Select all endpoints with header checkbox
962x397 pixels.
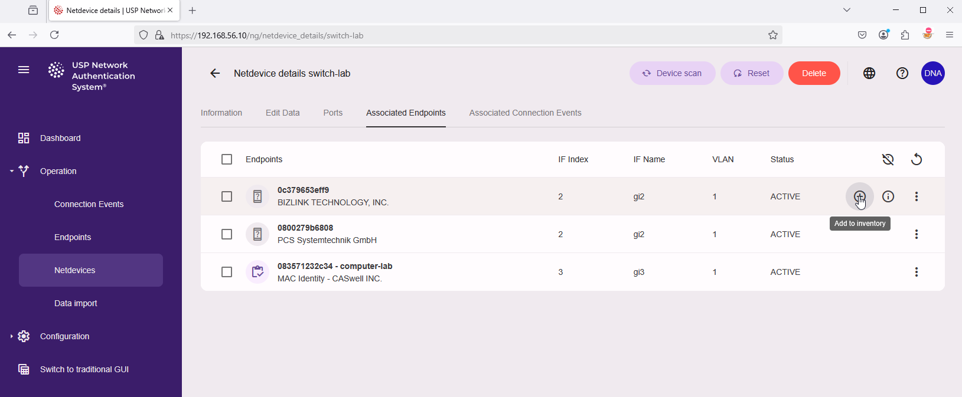(227, 159)
